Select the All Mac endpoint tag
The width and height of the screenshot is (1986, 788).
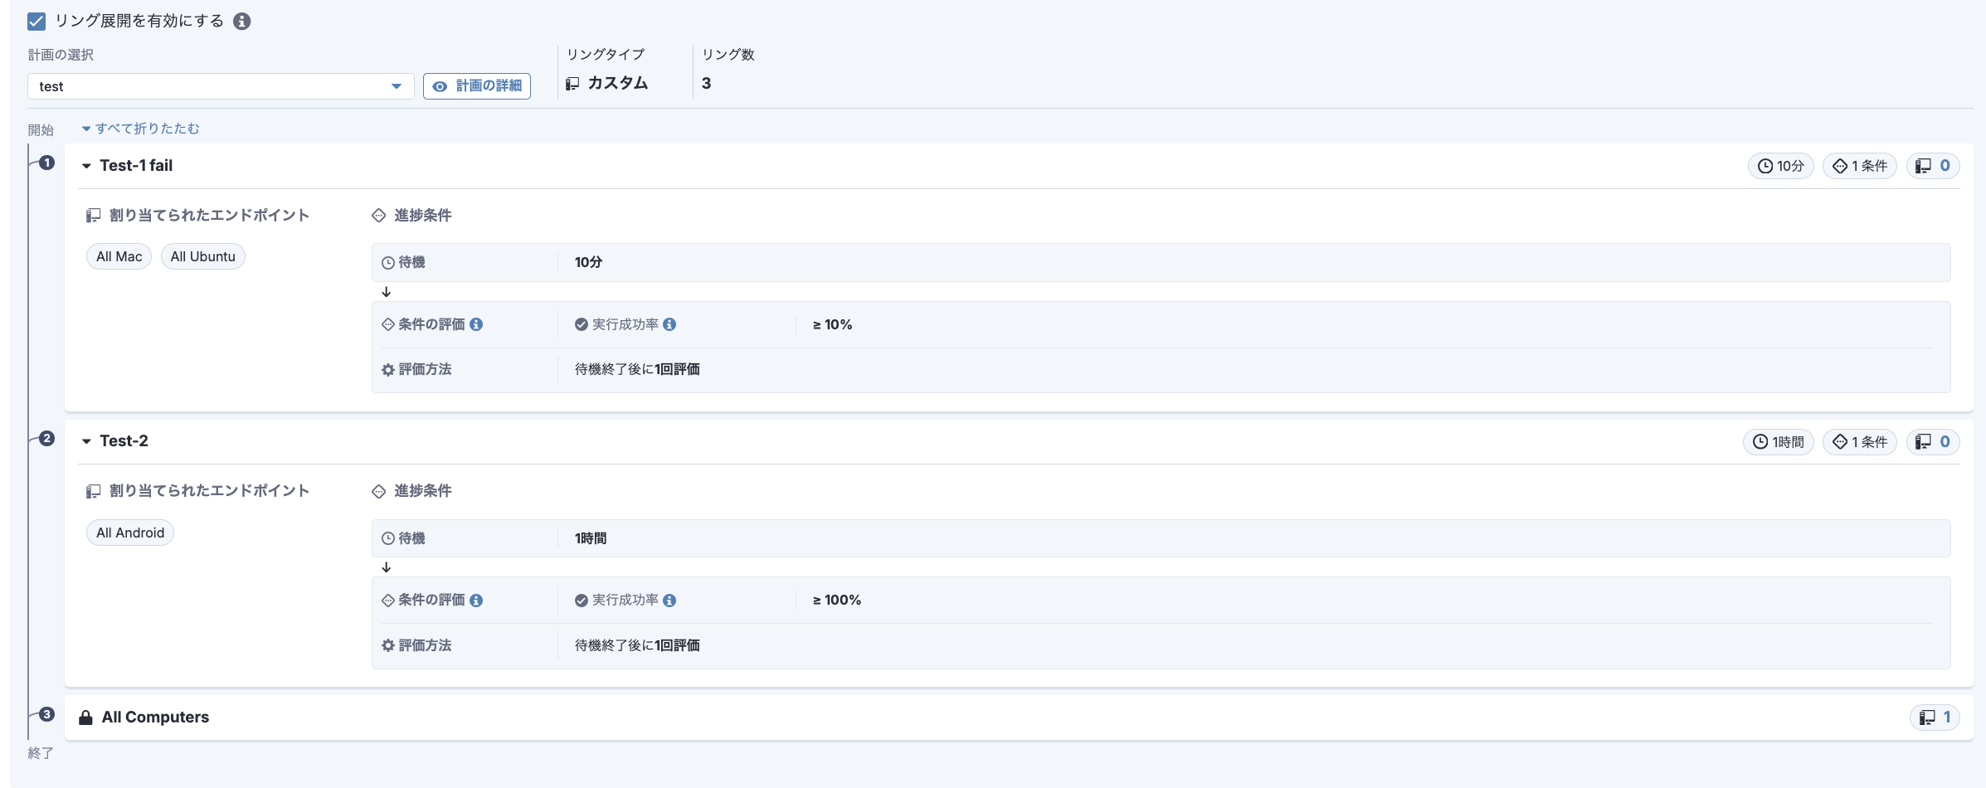(119, 257)
